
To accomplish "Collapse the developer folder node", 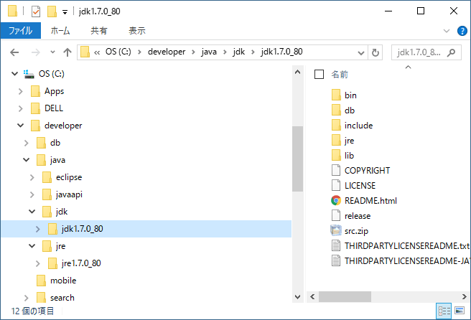I will point(20,126).
